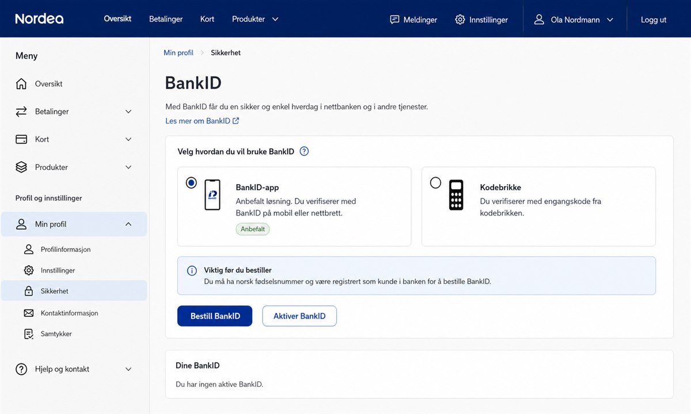The height and width of the screenshot is (414, 691).
Task: Click the BankID phone app illustration
Action: coord(212,195)
